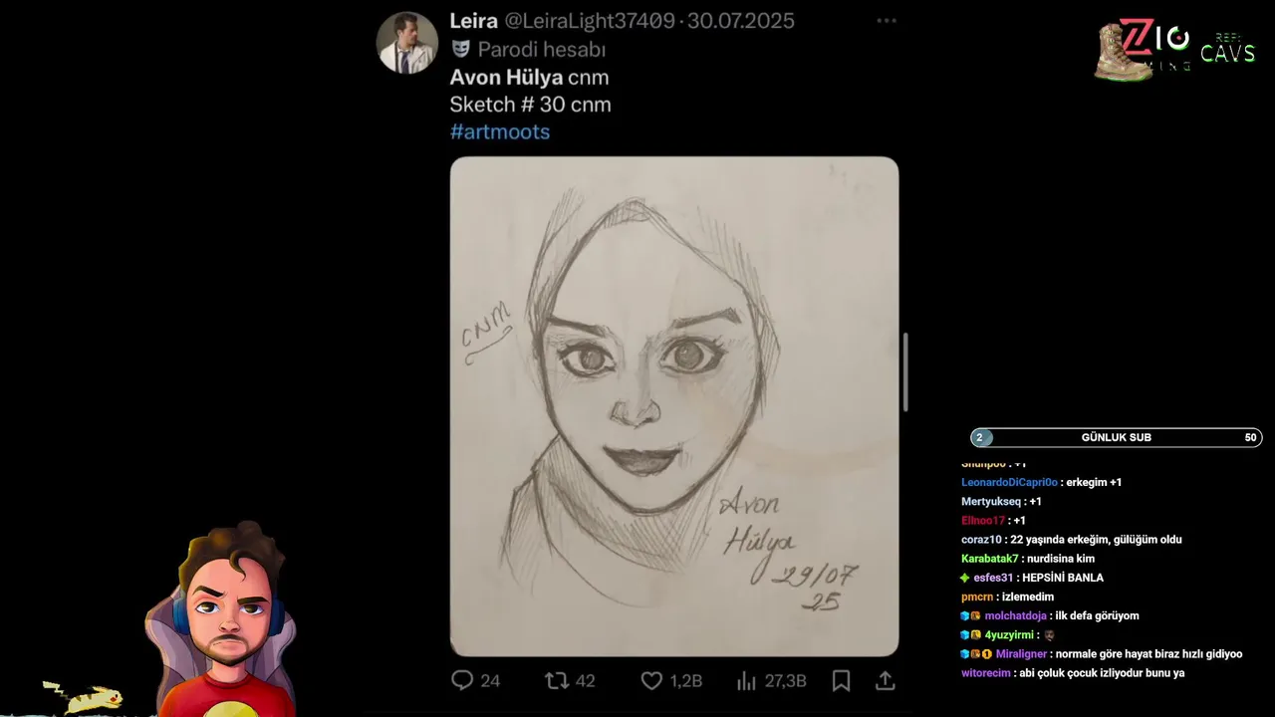1275x717 pixels.
Task: Click the parody account mask icon
Action: point(460,48)
